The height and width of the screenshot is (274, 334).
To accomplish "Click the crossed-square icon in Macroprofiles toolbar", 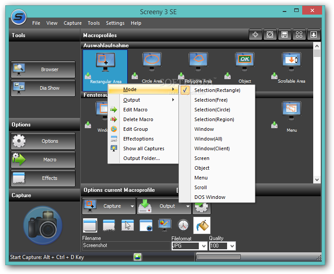I will tap(270, 34).
